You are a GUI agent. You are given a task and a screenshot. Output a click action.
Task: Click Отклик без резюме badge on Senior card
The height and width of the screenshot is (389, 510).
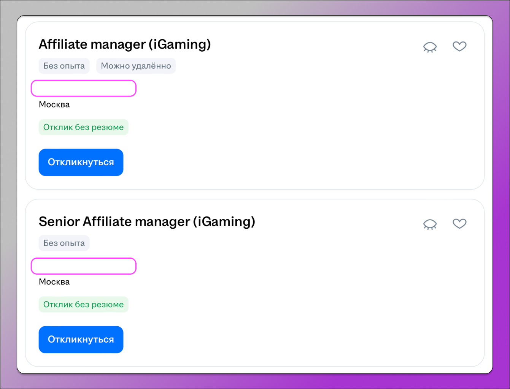point(83,305)
